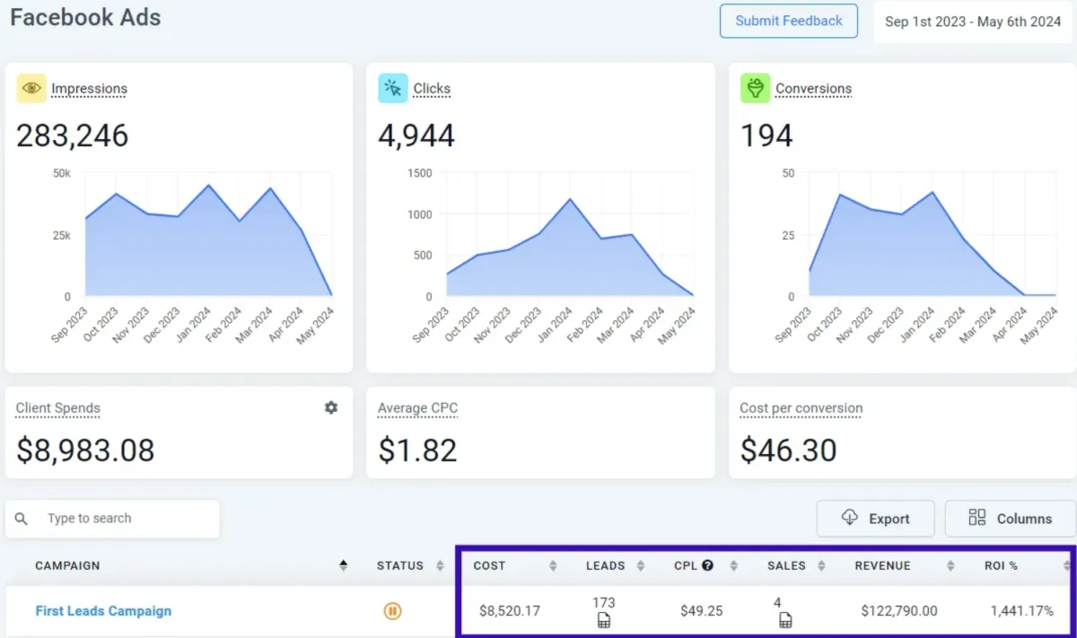Click the search magnifier icon

22,519
